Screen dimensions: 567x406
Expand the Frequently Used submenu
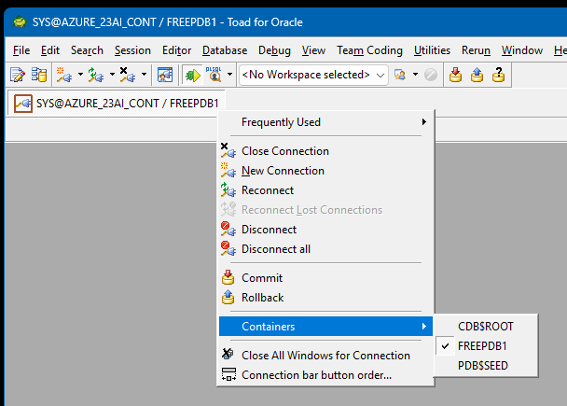[325, 122]
